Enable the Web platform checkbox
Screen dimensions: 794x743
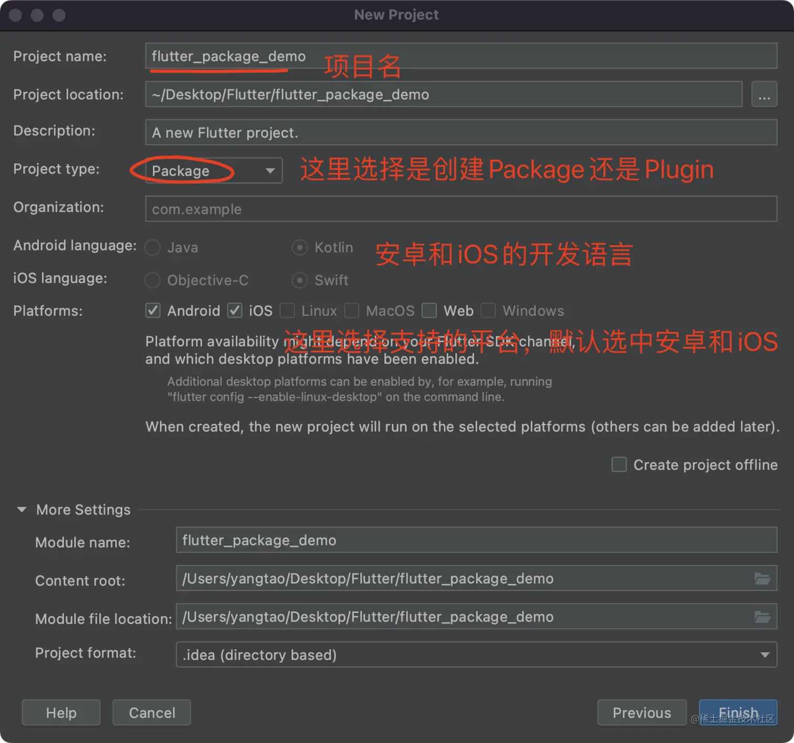click(x=430, y=311)
